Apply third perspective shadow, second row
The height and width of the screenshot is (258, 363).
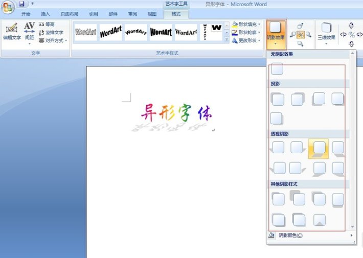tap(319, 169)
